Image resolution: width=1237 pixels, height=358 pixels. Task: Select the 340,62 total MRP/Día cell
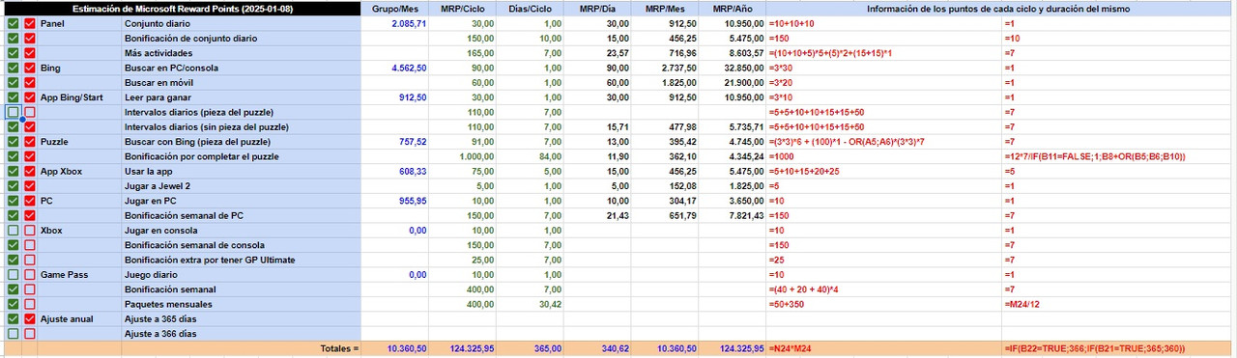(598, 348)
